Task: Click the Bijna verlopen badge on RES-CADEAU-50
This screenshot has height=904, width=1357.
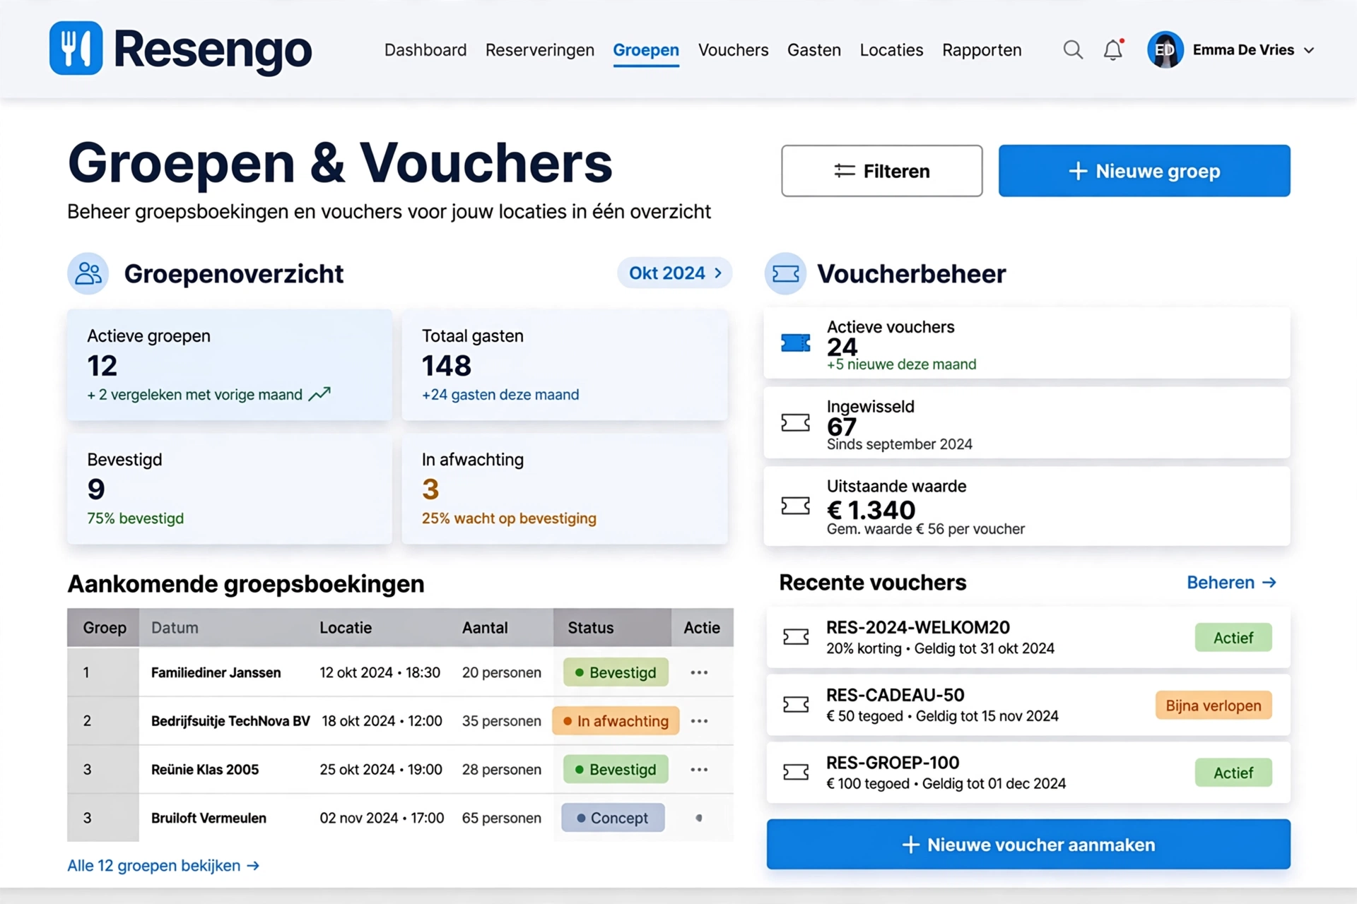Action: (x=1214, y=706)
